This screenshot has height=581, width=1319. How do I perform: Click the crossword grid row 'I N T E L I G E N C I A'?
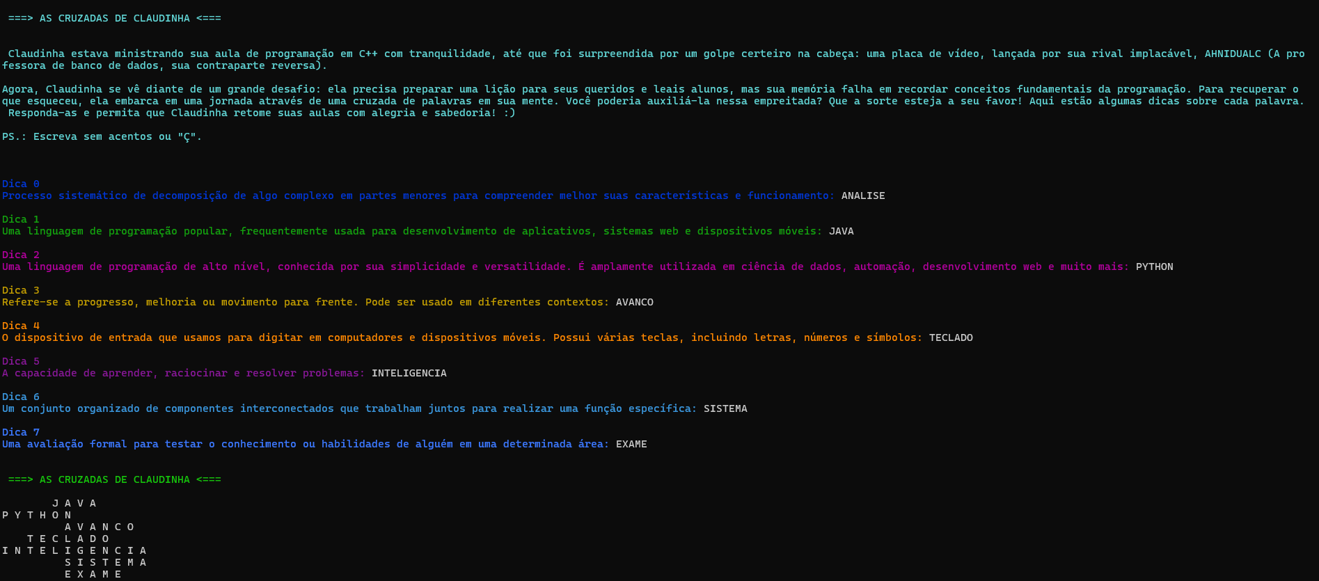(74, 550)
